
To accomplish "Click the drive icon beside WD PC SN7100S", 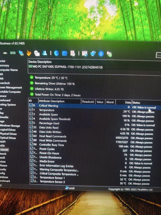I will [30, 67].
